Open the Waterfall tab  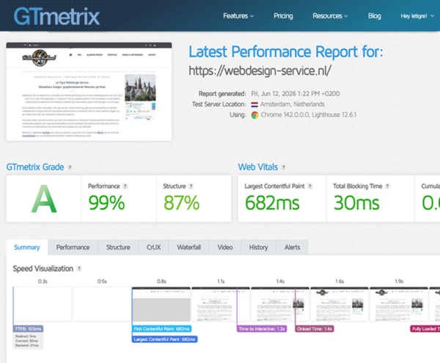pos(189,248)
